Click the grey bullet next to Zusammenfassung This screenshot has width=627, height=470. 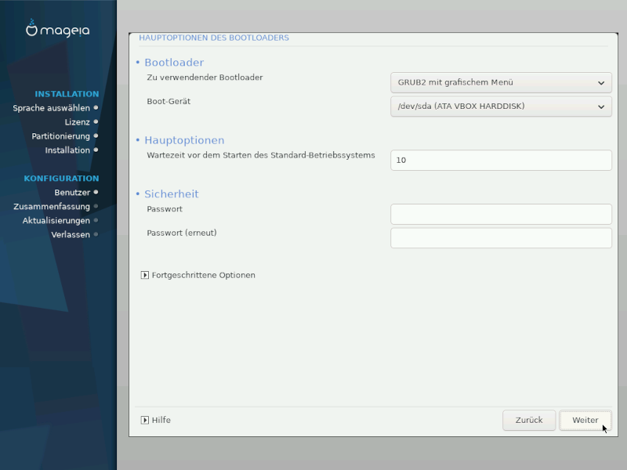(96, 206)
